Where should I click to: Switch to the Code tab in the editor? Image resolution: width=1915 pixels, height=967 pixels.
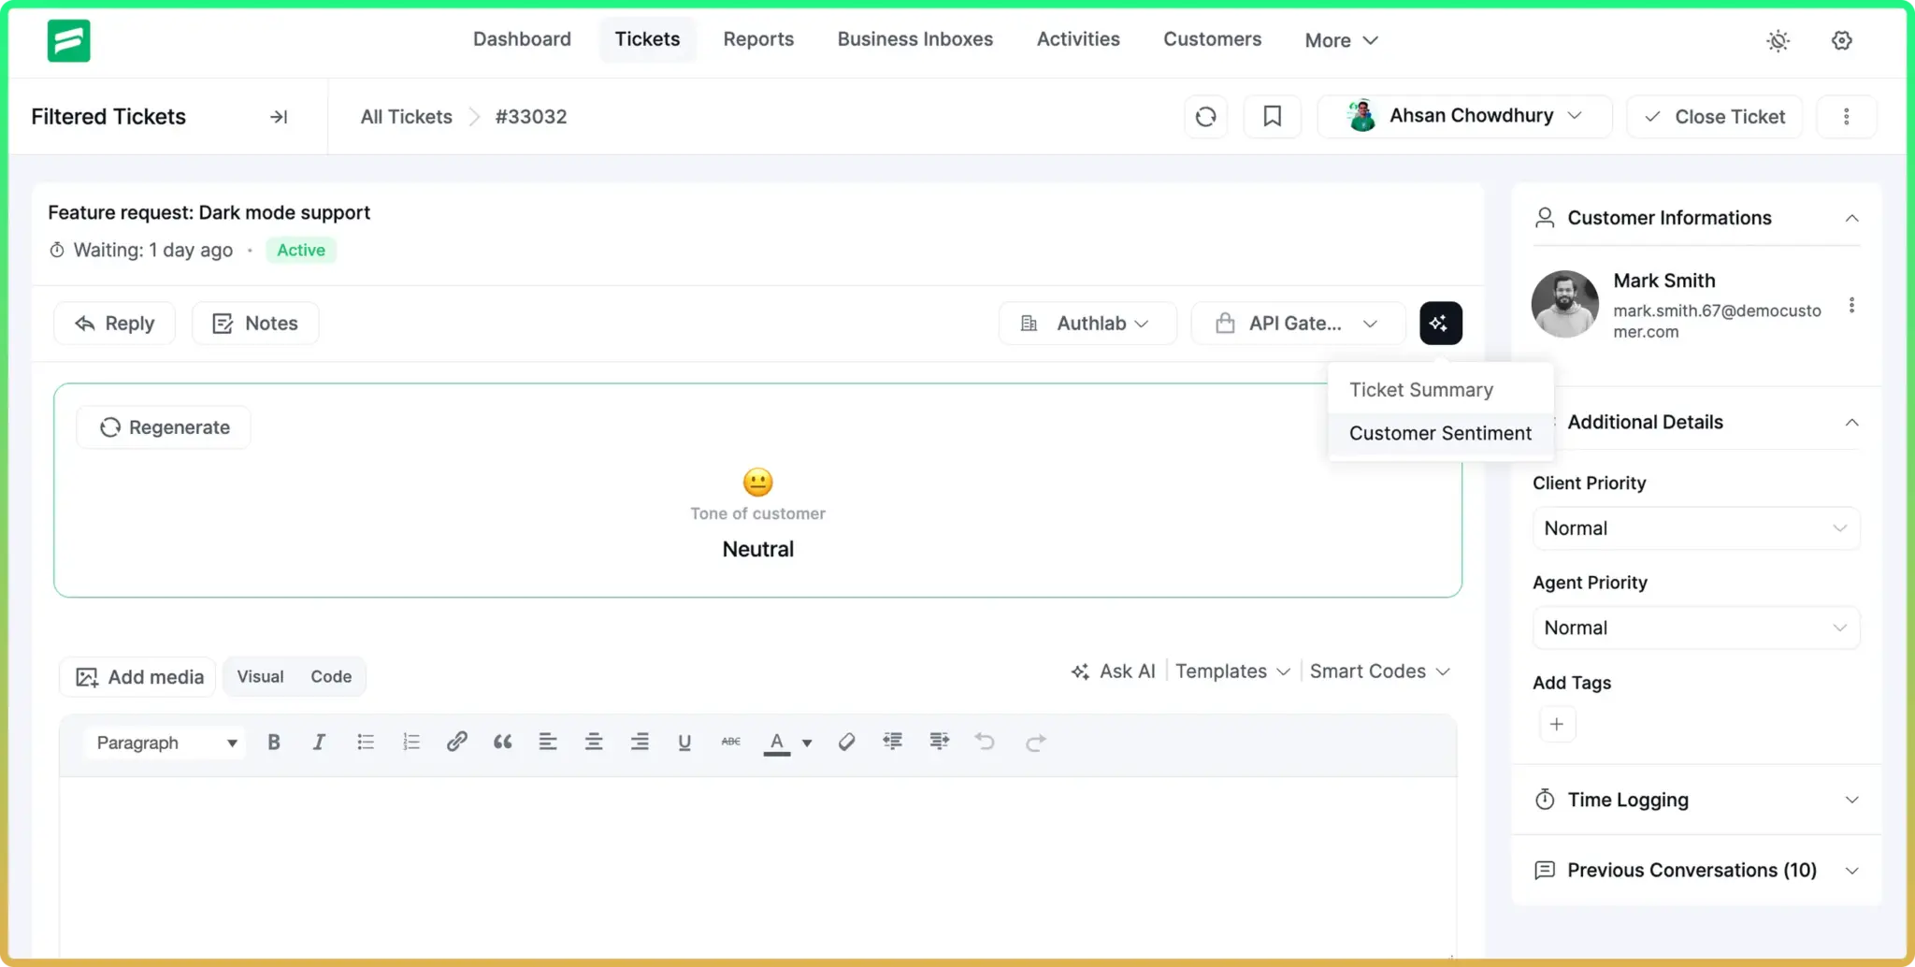coord(330,676)
